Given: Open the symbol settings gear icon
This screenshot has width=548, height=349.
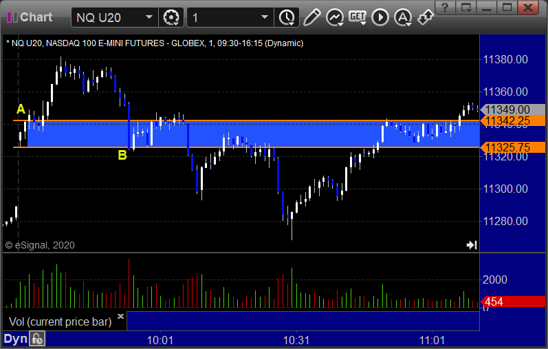Looking at the screenshot, I should click(171, 17).
